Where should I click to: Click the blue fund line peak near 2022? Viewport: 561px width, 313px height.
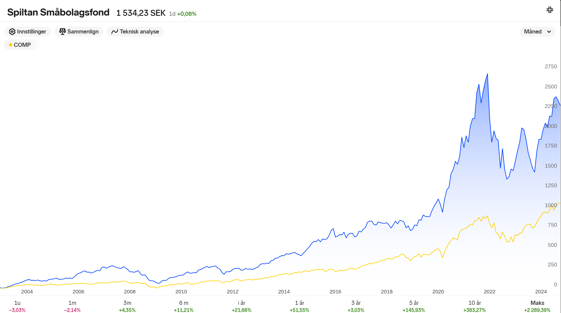click(487, 74)
